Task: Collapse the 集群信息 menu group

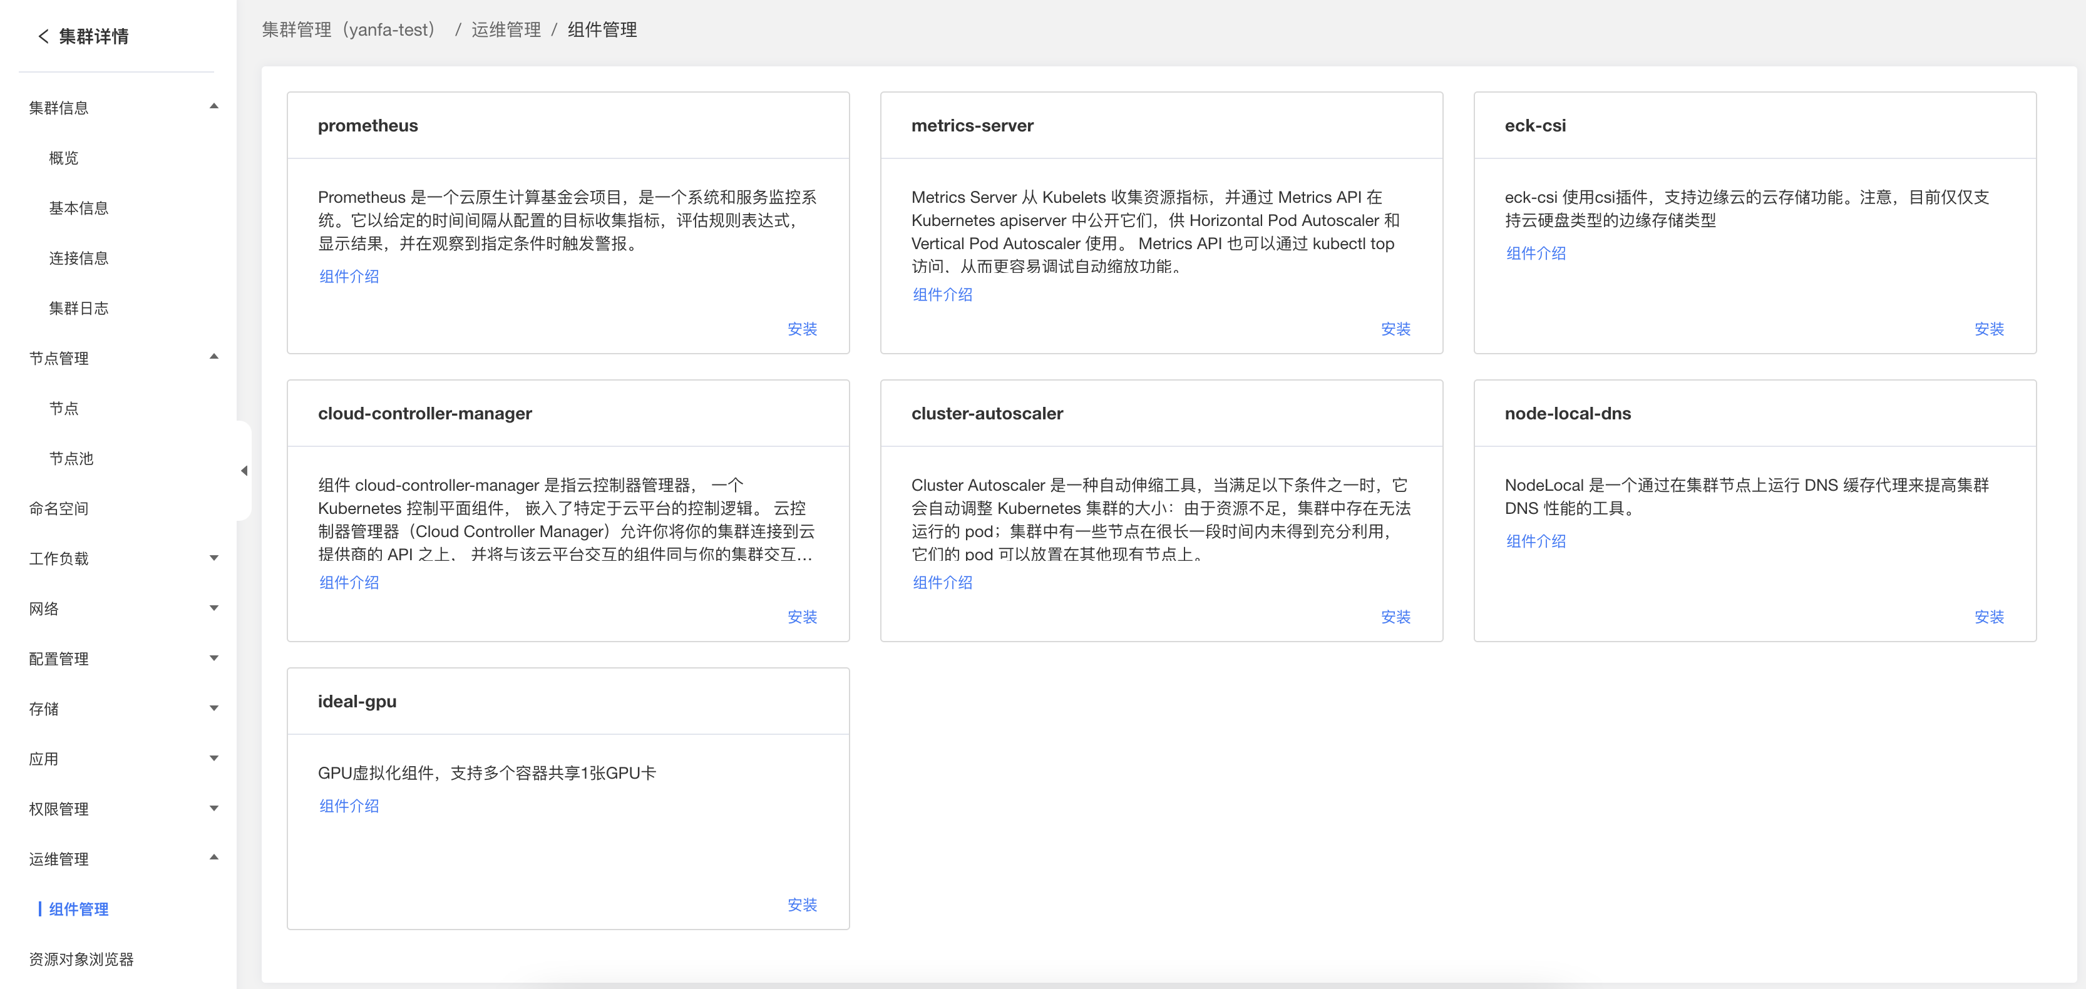Action: 213,107
